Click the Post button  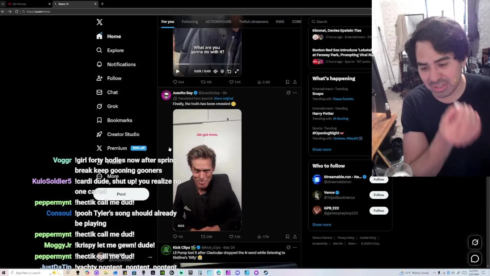[121, 194]
